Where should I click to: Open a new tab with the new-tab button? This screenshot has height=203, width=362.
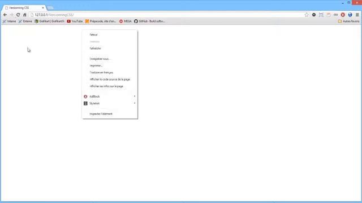(x=50, y=8)
